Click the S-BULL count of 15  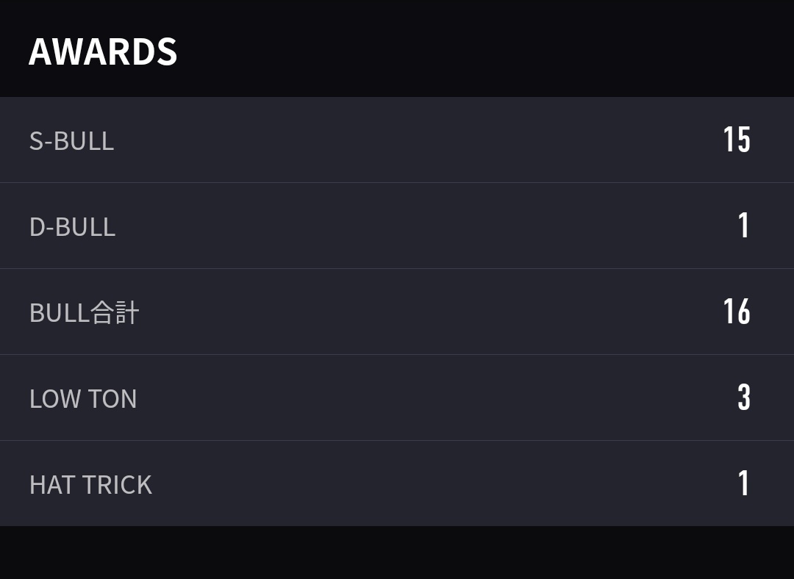click(x=737, y=140)
